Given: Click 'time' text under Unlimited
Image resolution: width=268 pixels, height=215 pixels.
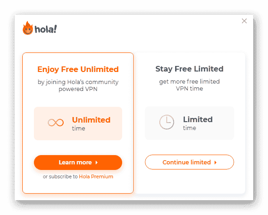Looking at the screenshot, I should 78,128.
